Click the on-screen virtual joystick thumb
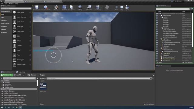 click(54, 55)
